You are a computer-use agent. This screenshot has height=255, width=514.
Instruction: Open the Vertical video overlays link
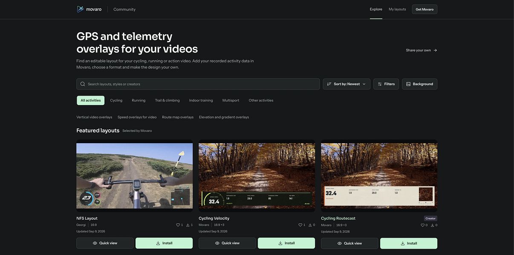(94, 117)
